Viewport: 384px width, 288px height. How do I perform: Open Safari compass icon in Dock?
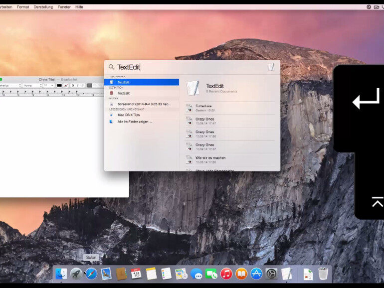[x=91, y=274]
